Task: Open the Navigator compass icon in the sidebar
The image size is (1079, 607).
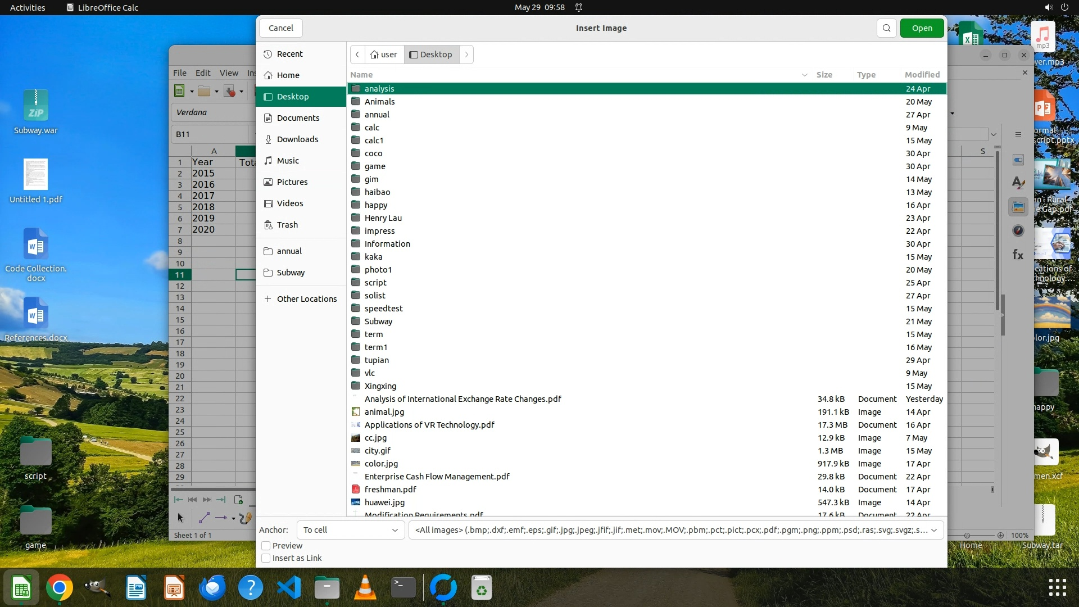Action: click(x=1018, y=231)
